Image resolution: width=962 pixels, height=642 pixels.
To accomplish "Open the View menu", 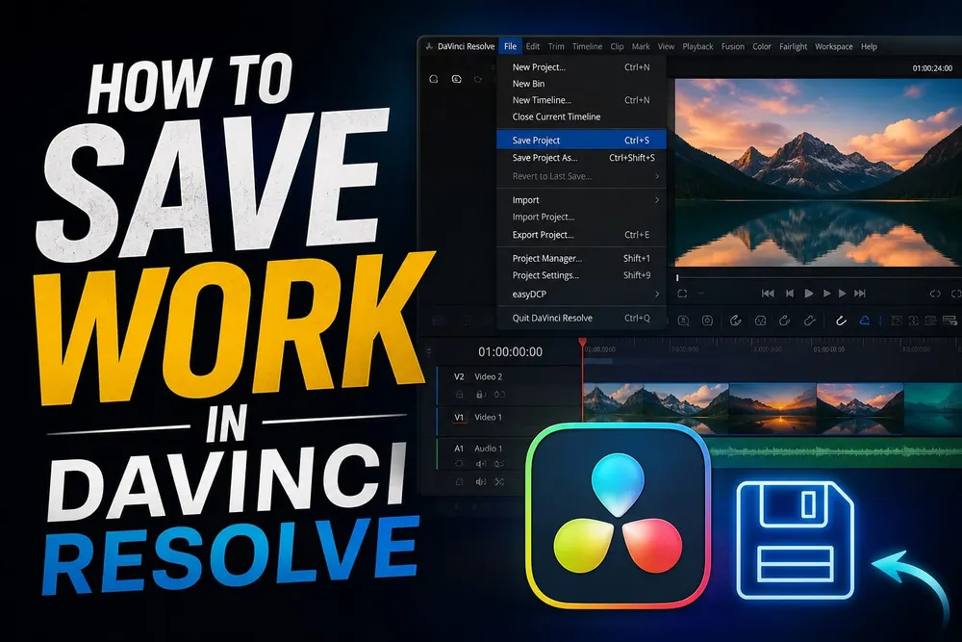I will [666, 46].
